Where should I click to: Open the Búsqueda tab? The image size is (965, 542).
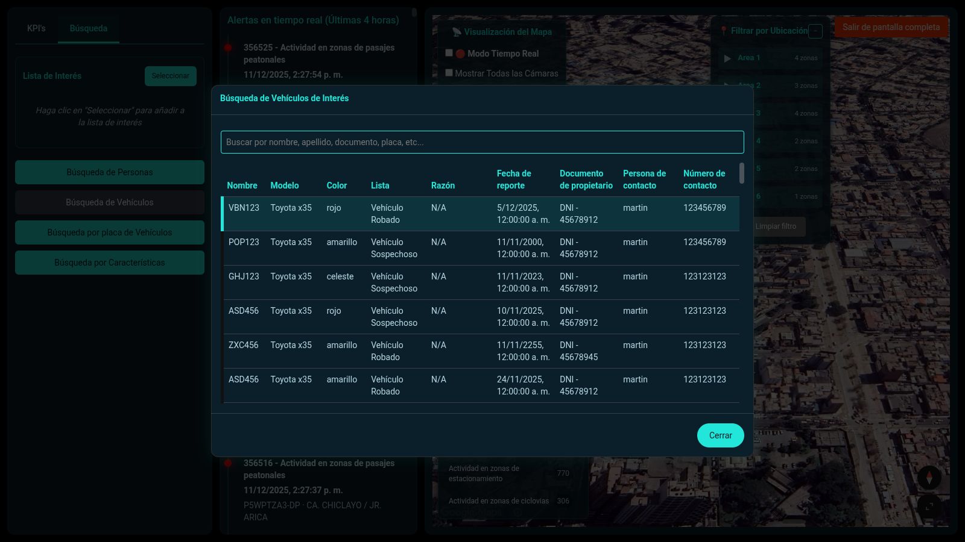pyautogui.click(x=89, y=28)
